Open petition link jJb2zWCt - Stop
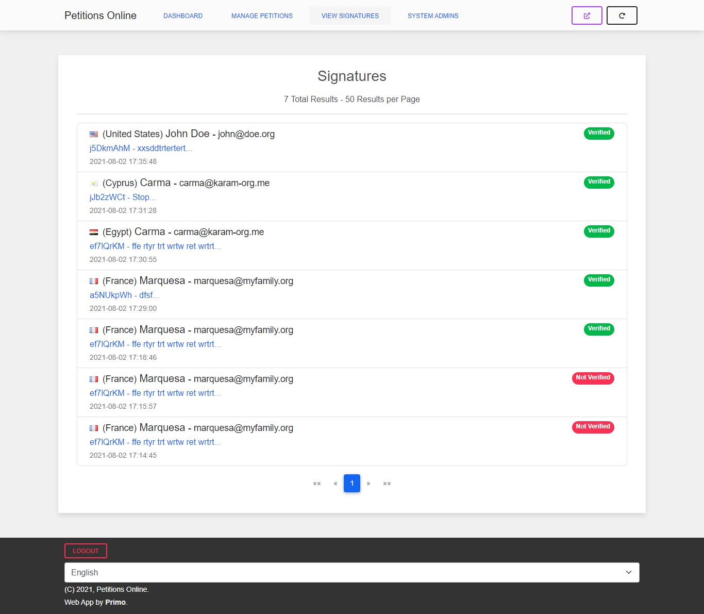The height and width of the screenshot is (614, 704). pyautogui.click(x=123, y=197)
